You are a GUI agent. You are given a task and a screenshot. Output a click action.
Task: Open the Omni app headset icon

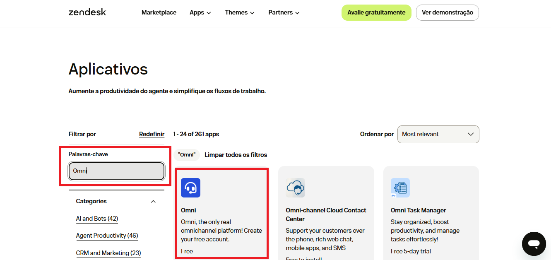(x=190, y=188)
